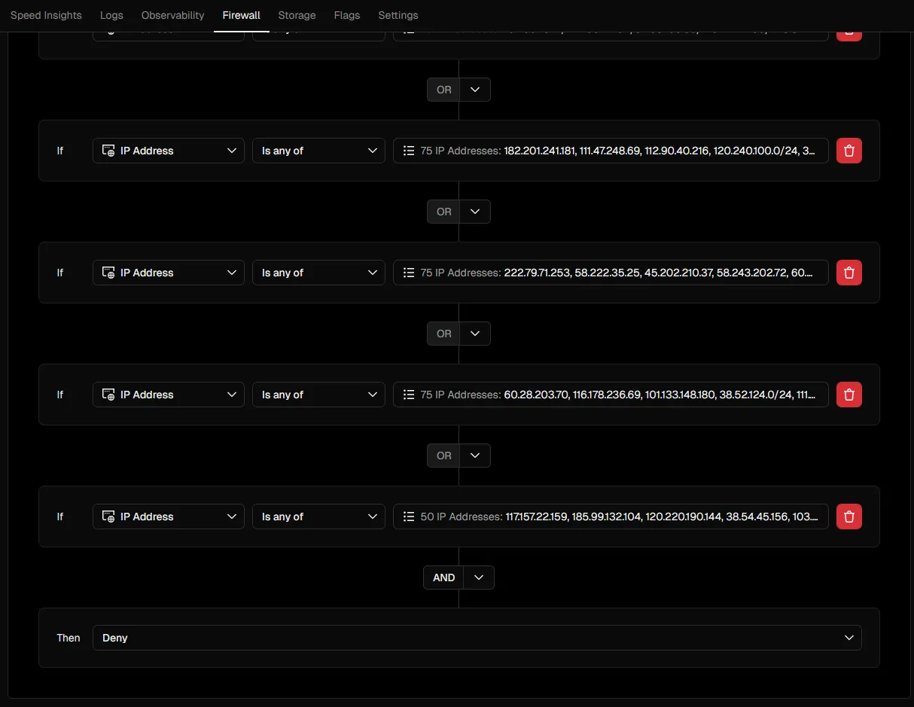Click OR button directly above 222.79.71.253 rule
The height and width of the screenshot is (707, 914).
tap(443, 212)
